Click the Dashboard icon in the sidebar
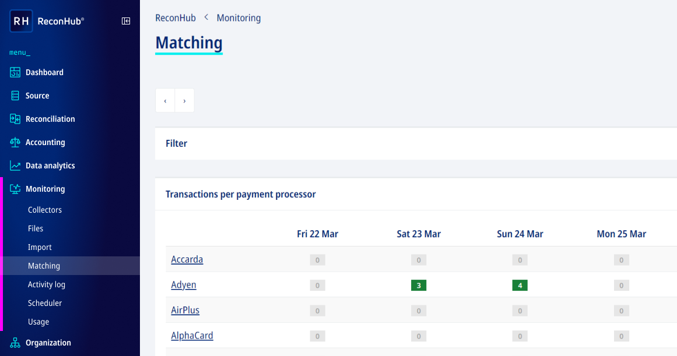The height and width of the screenshot is (356, 677). [15, 72]
